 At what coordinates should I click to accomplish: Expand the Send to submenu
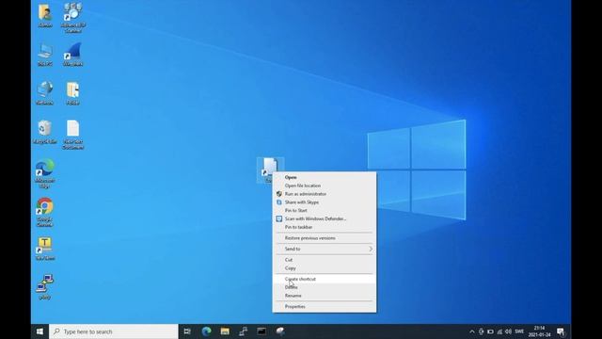[x=325, y=249]
